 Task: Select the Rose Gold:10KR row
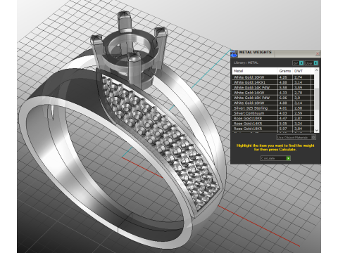coord(273,118)
